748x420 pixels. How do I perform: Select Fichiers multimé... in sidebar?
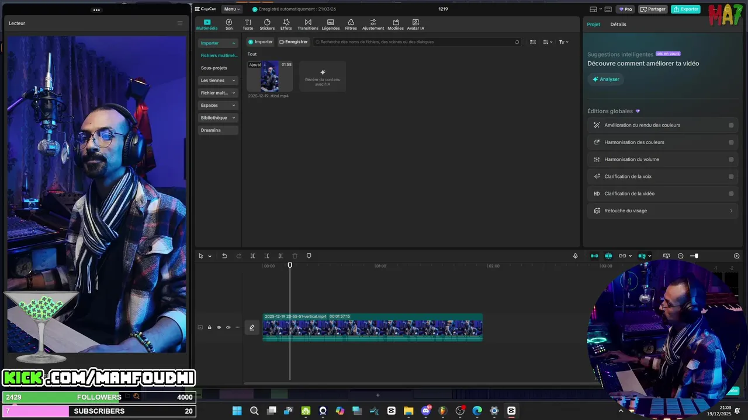[x=219, y=55]
